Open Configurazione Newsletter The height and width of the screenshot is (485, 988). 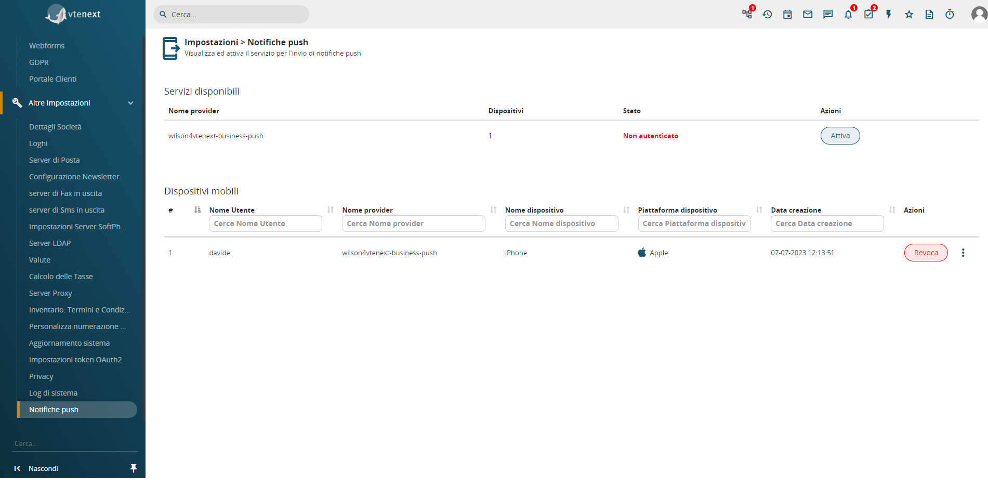click(x=74, y=177)
